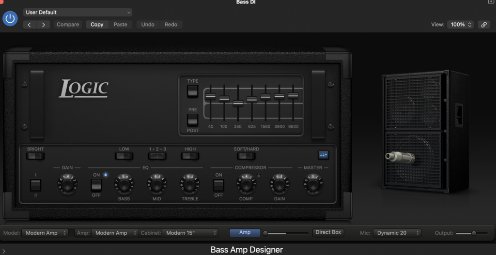Toggle the Compressor ON/OFF switch
Viewport: 496px width, 255px height.
coord(218,184)
